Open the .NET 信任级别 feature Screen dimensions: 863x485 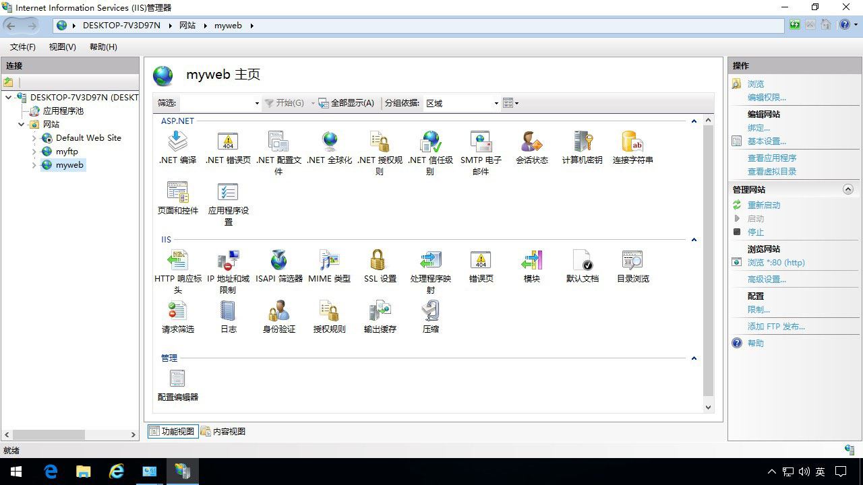(x=430, y=153)
